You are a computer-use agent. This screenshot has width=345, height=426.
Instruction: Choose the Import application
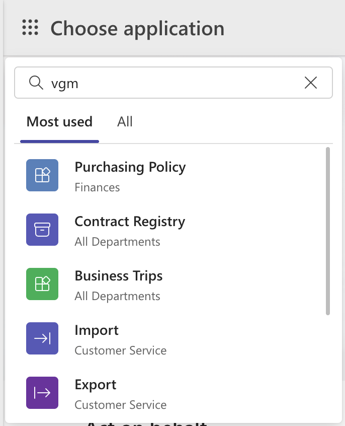click(x=97, y=330)
